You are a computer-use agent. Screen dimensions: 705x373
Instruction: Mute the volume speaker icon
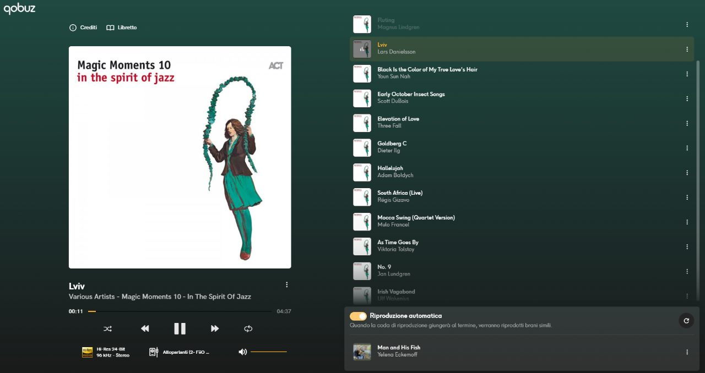point(242,352)
